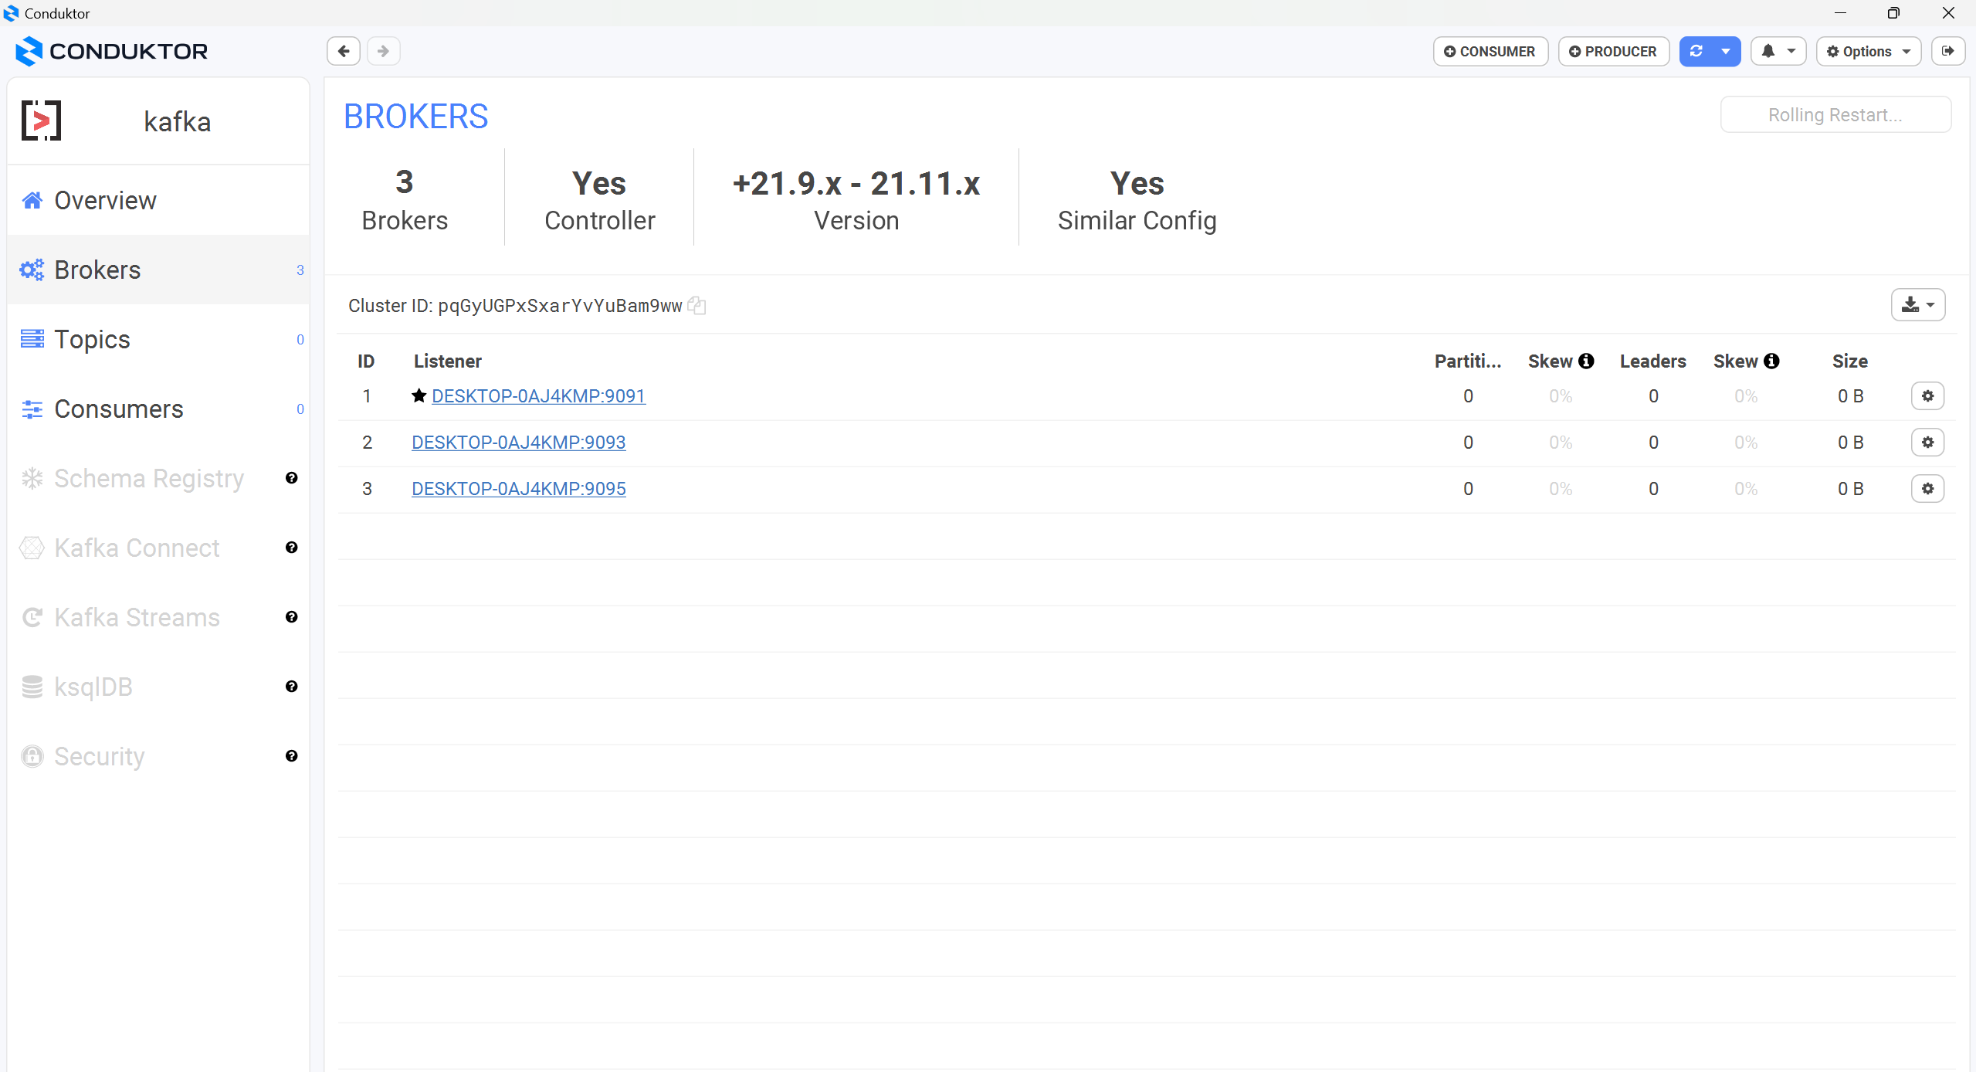Return to the kafka cluster home via logo
Screen dimensions: 1976x1072
42,120
